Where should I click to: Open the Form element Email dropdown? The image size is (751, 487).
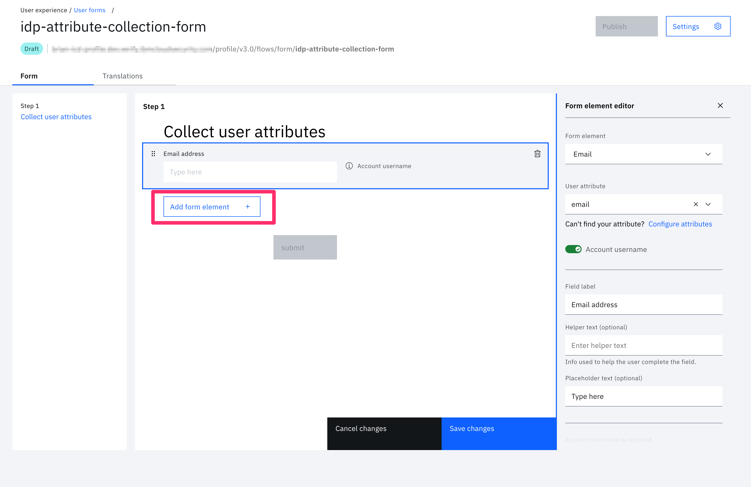pos(643,154)
